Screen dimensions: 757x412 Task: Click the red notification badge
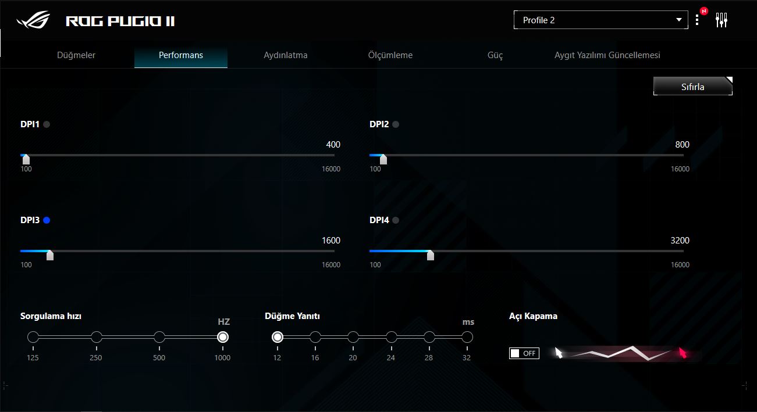click(x=703, y=10)
